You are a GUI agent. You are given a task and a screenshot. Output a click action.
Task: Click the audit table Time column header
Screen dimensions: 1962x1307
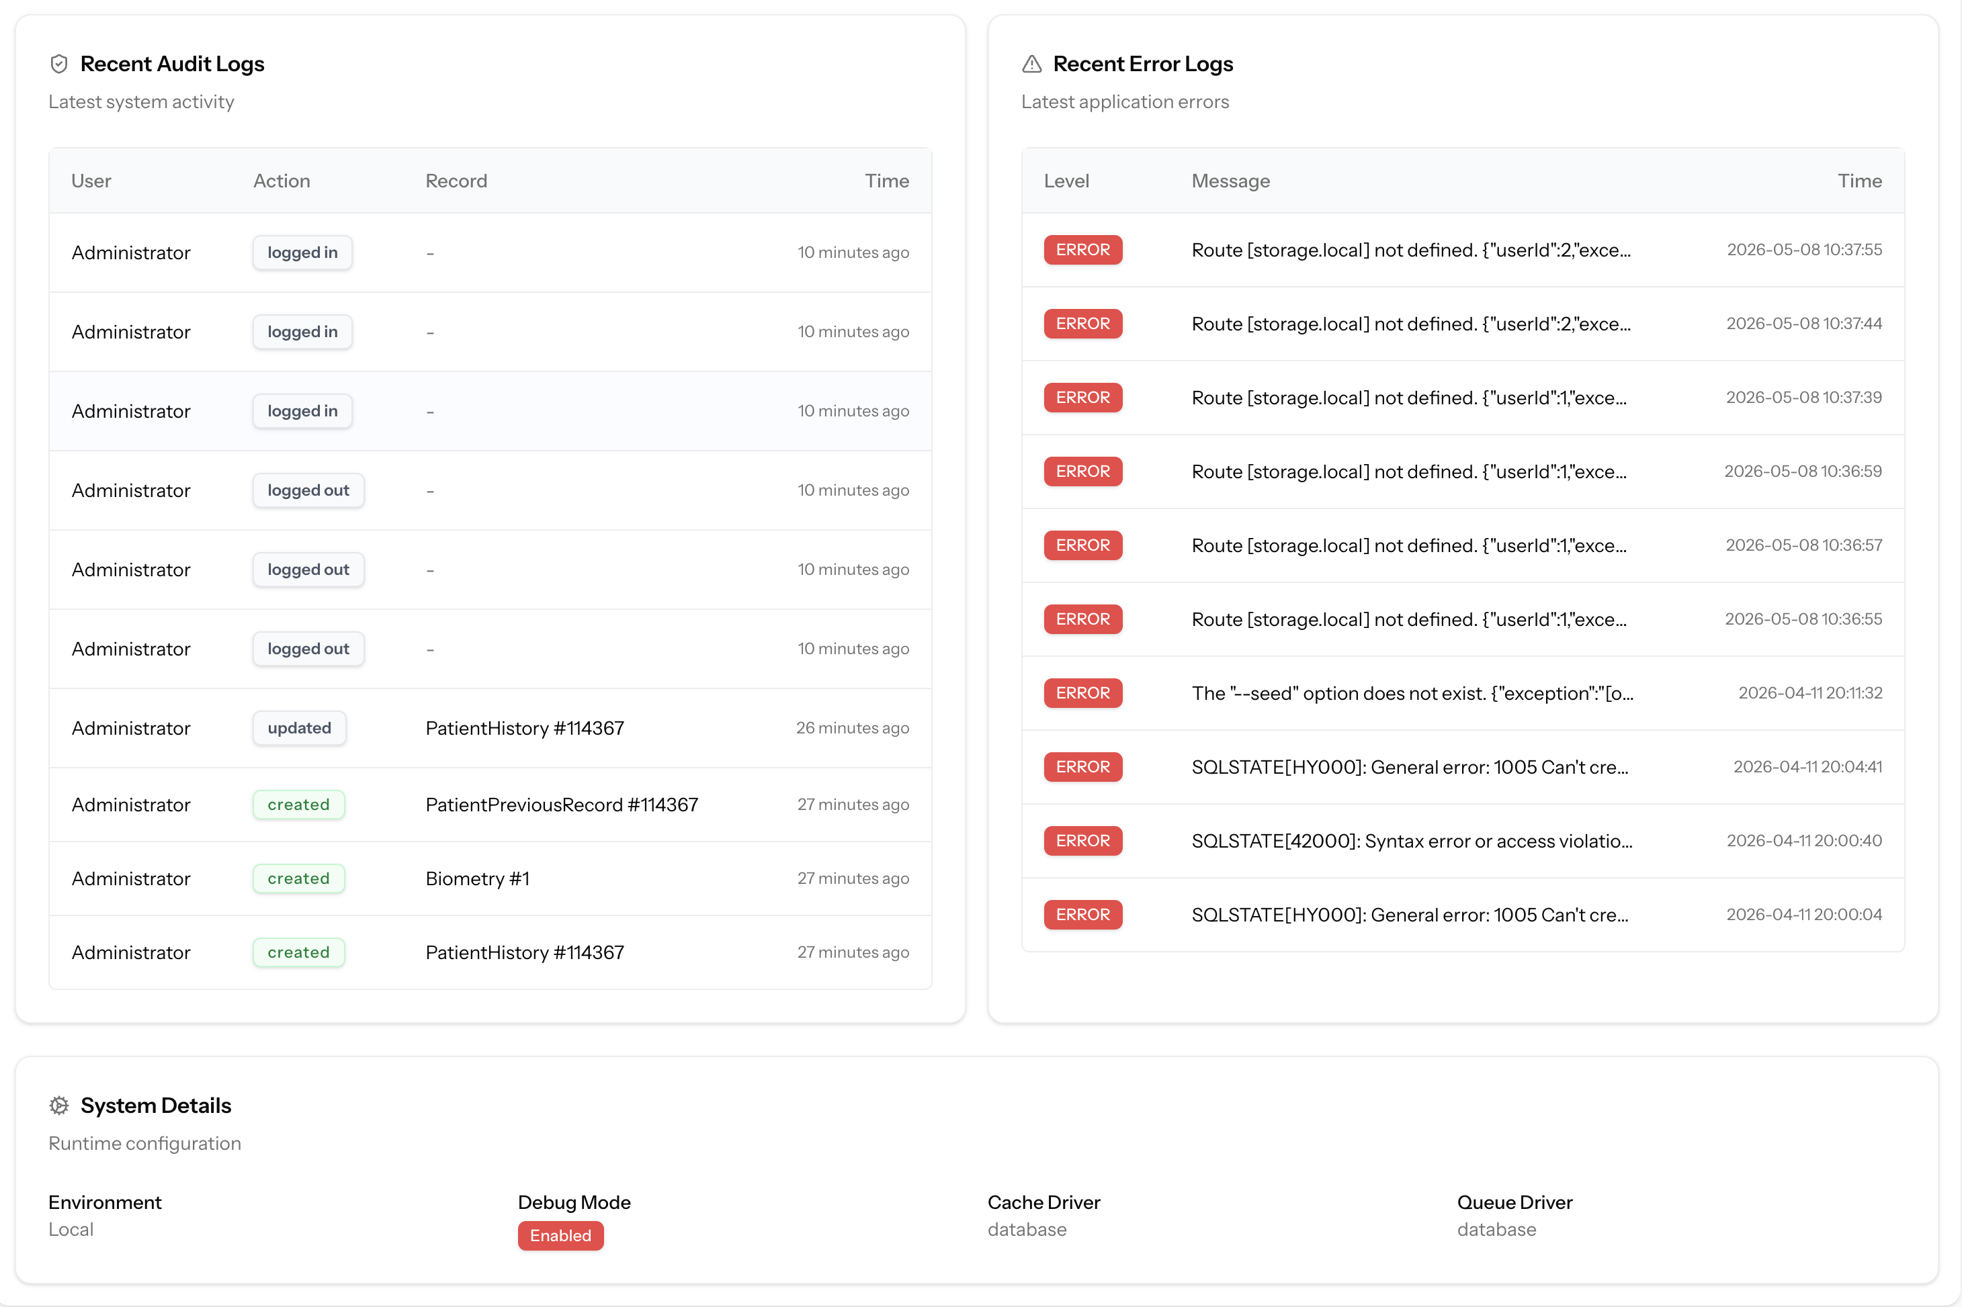pyautogui.click(x=886, y=181)
